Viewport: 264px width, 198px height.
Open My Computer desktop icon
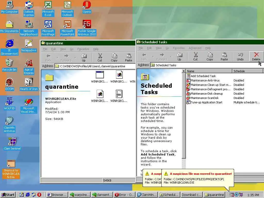pos(10,7)
